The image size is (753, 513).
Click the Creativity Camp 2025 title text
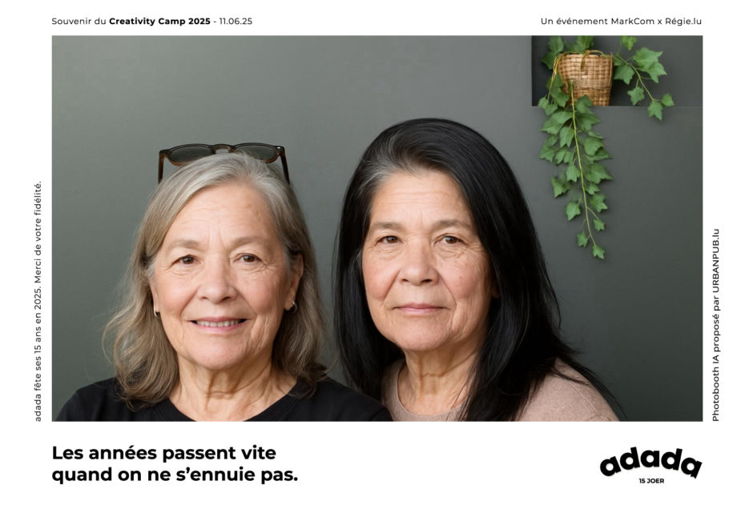coord(159,21)
